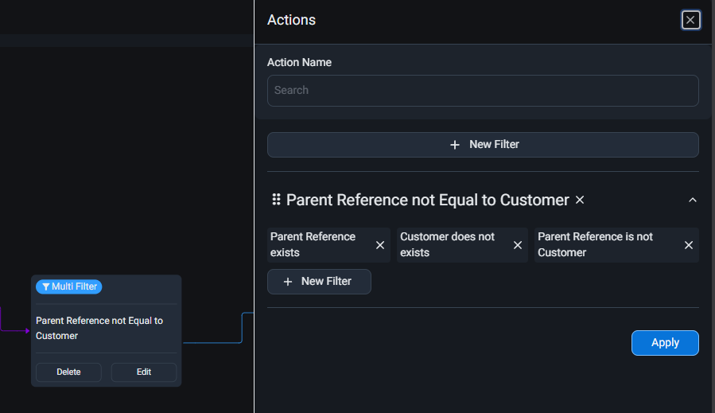Focus the Action Name search field
This screenshot has width=715, height=413.
(x=483, y=91)
